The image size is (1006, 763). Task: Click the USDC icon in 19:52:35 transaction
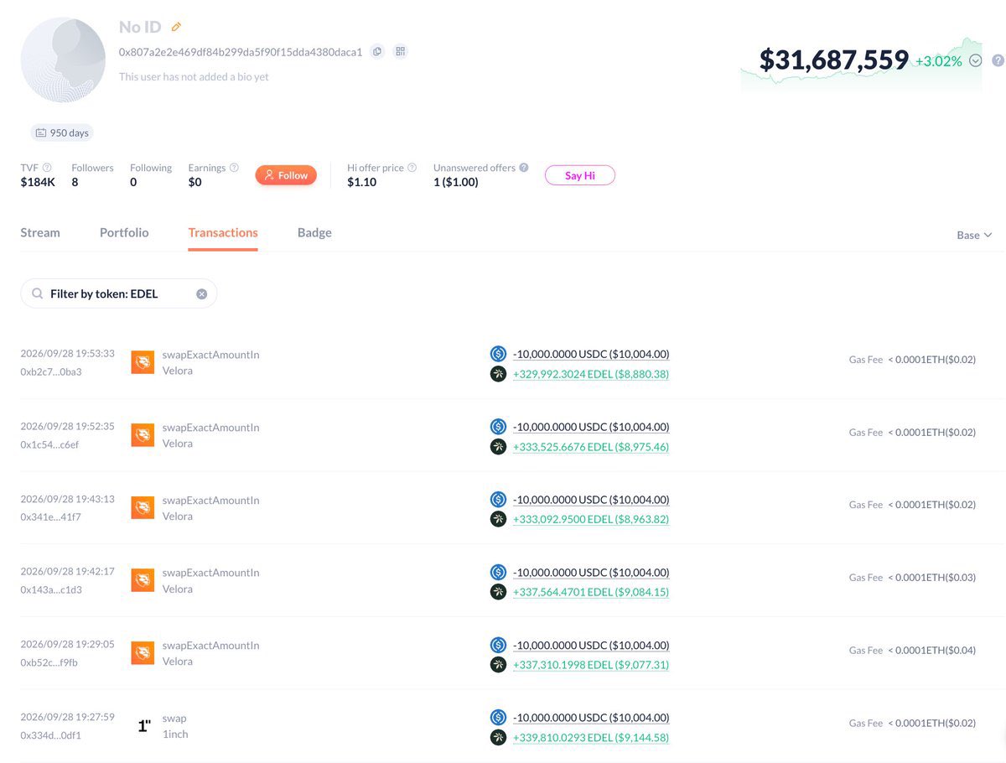click(x=498, y=427)
